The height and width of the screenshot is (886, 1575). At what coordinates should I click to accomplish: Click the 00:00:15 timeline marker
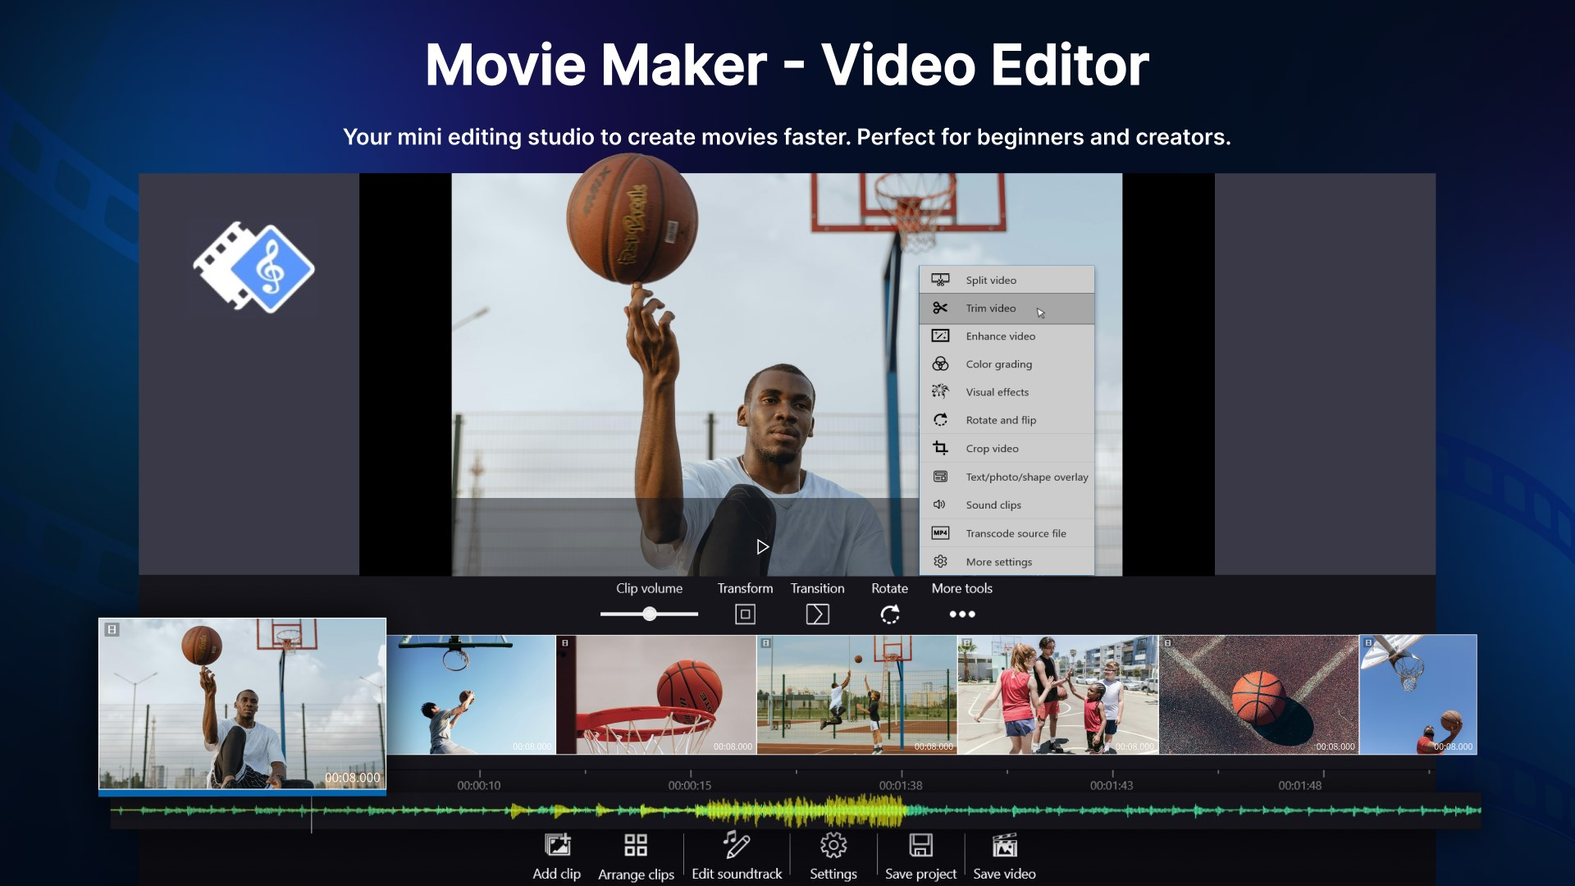point(690,785)
